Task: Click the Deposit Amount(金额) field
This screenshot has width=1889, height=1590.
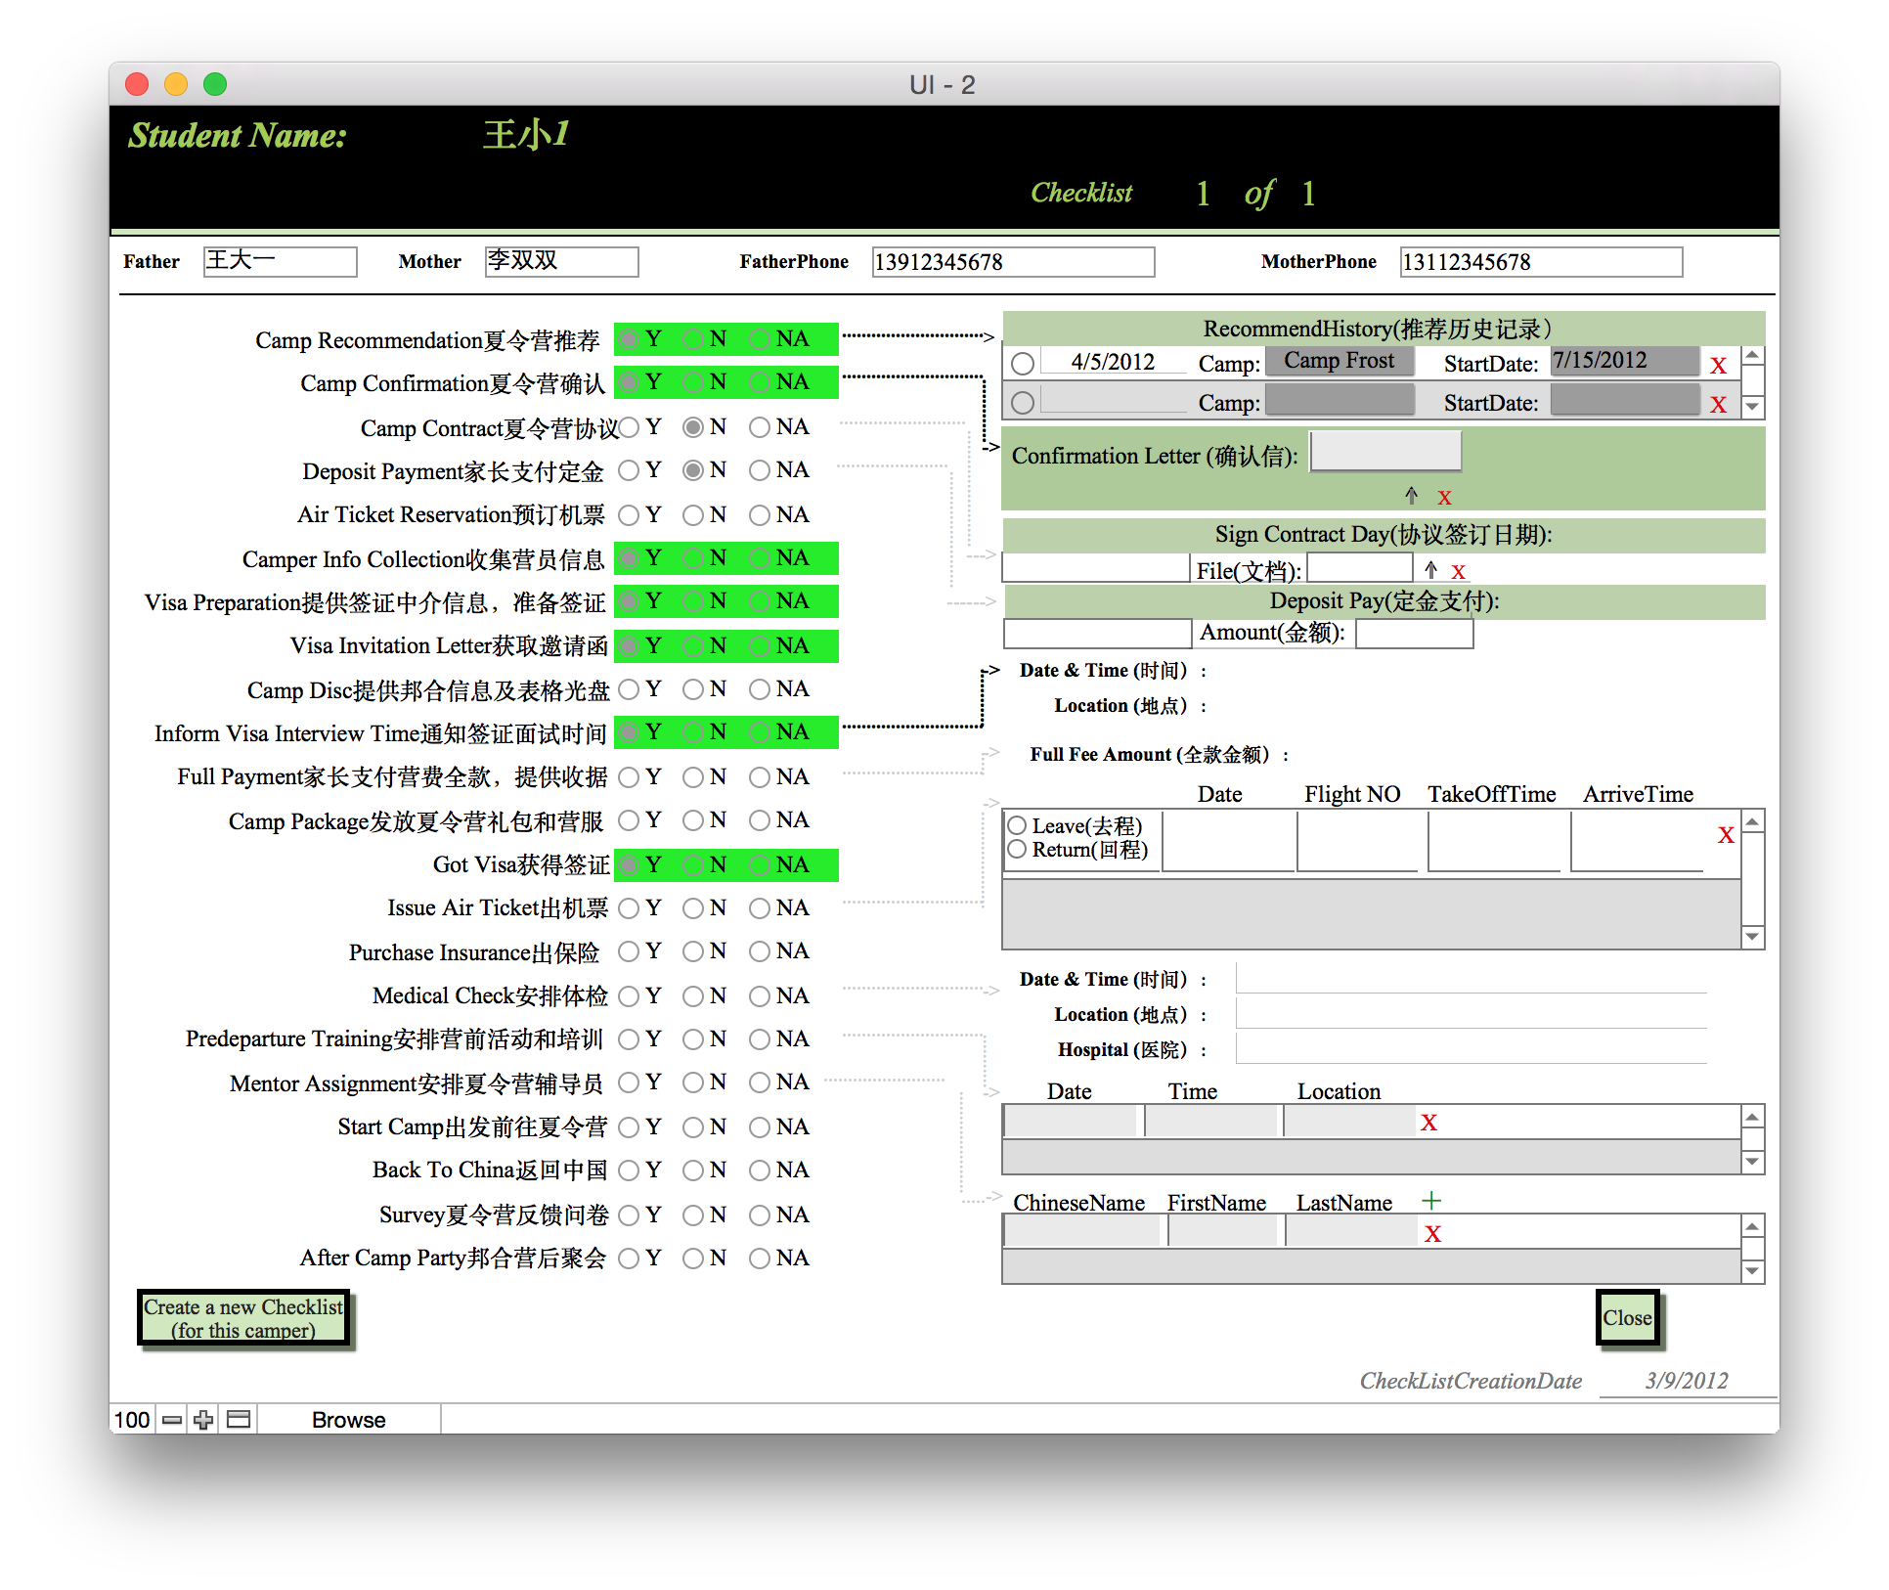Action: (x=1414, y=634)
